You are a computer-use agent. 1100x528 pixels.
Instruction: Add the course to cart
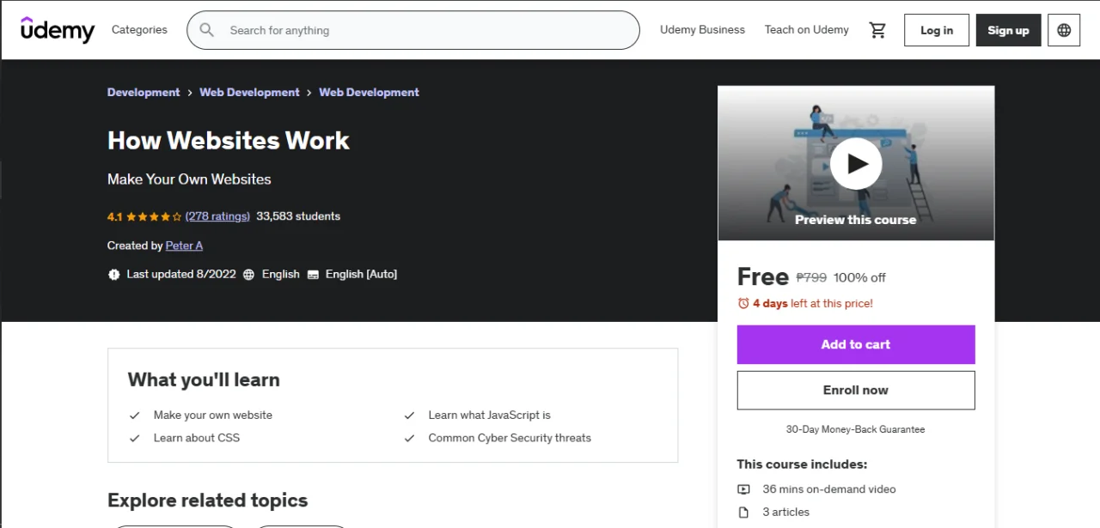click(x=856, y=344)
